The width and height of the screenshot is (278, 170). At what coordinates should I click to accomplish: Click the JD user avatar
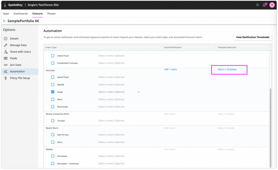click(x=272, y=5)
